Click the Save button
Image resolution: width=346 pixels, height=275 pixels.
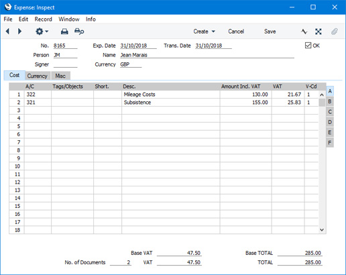click(x=270, y=32)
